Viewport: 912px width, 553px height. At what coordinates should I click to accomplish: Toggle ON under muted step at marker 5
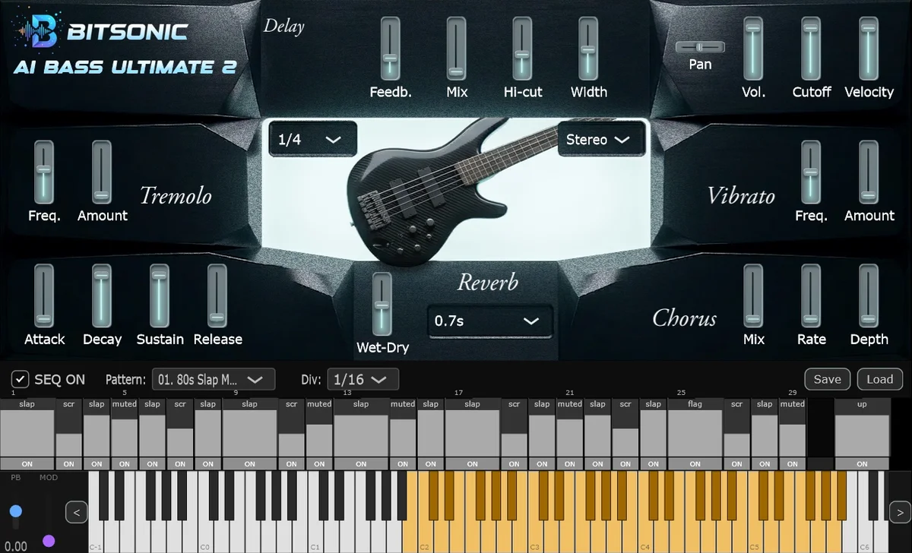click(x=124, y=463)
